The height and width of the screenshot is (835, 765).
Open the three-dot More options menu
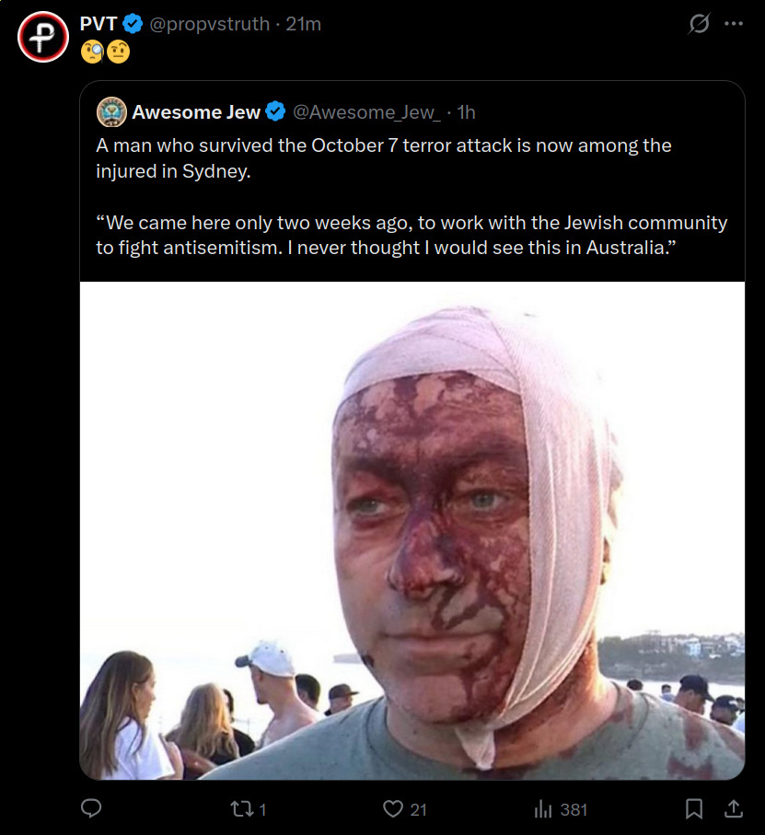pos(734,24)
